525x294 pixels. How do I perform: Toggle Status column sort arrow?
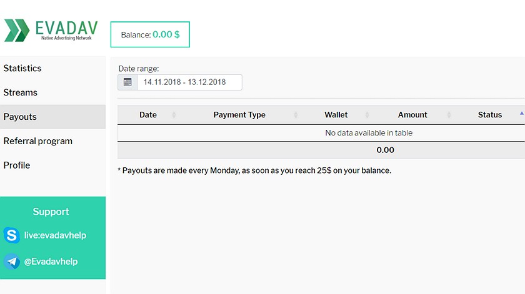click(522, 114)
